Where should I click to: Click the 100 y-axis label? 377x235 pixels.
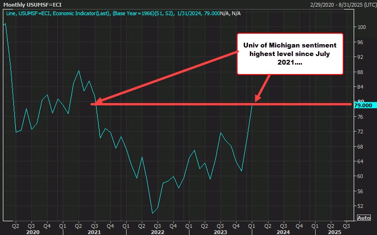coord(362,27)
